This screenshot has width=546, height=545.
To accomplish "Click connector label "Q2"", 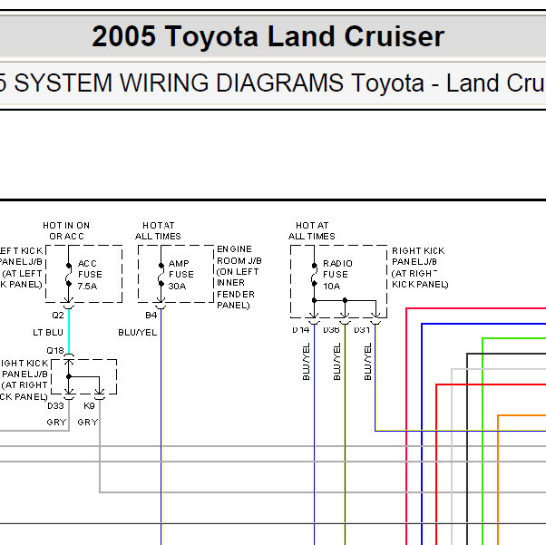I will pos(58,316).
